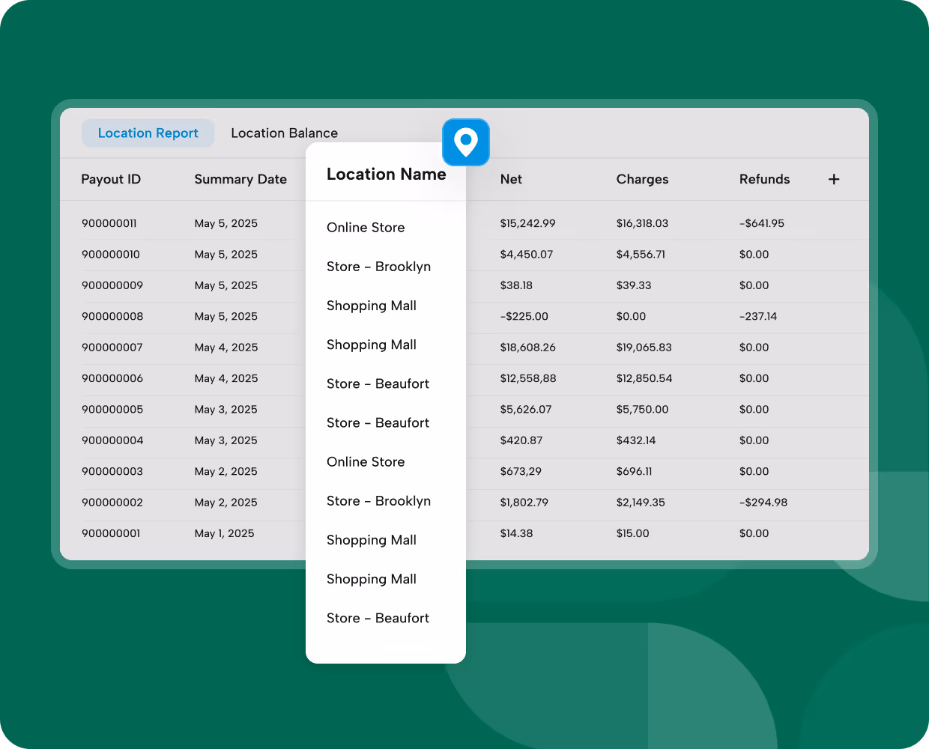Click negative net amount -$225.00
The image size is (929, 749).
click(524, 316)
